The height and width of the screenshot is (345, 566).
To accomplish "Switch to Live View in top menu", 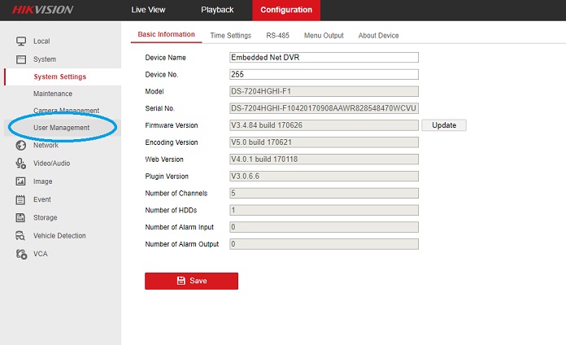I will 148,10.
